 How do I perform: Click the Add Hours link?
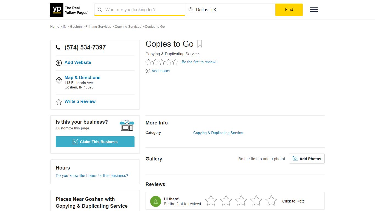(x=161, y=71)
